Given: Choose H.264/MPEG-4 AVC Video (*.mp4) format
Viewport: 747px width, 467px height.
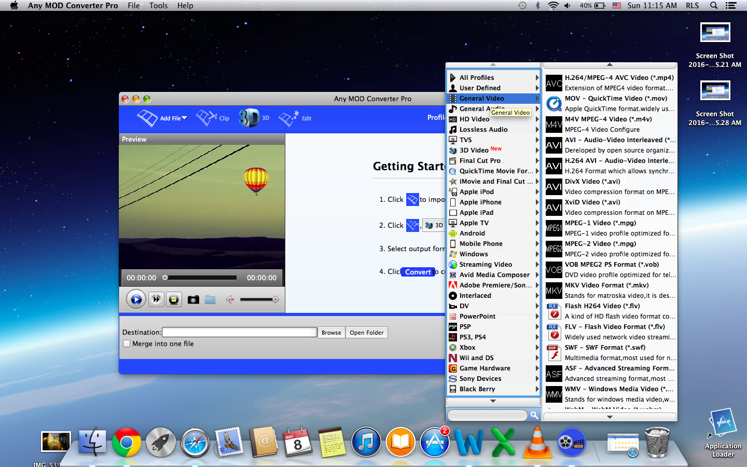Looking at the screenshot, I should point(611,83).
